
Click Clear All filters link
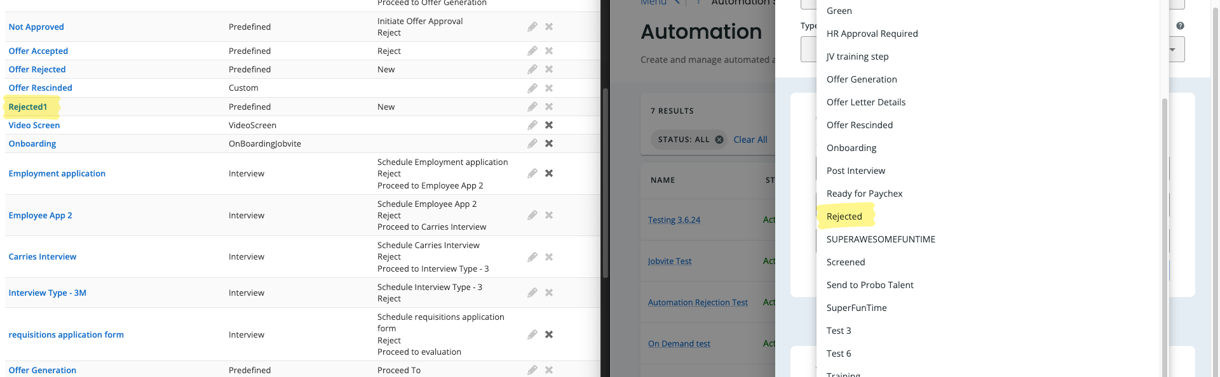[750, 140]
